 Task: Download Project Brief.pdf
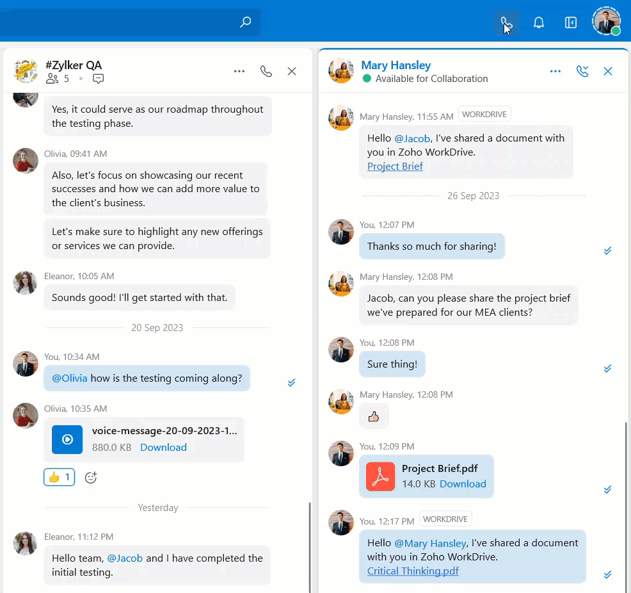click(463, 484)
